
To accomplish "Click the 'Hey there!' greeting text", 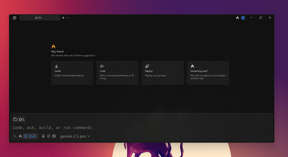I will (57, 52).
